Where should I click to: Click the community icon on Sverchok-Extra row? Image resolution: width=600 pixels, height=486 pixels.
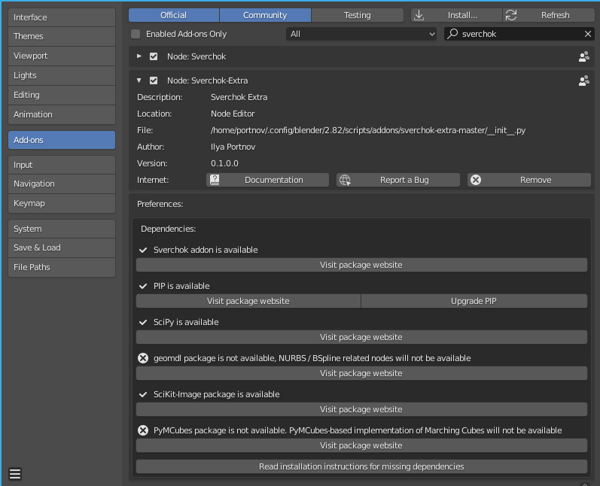(584, 80)
